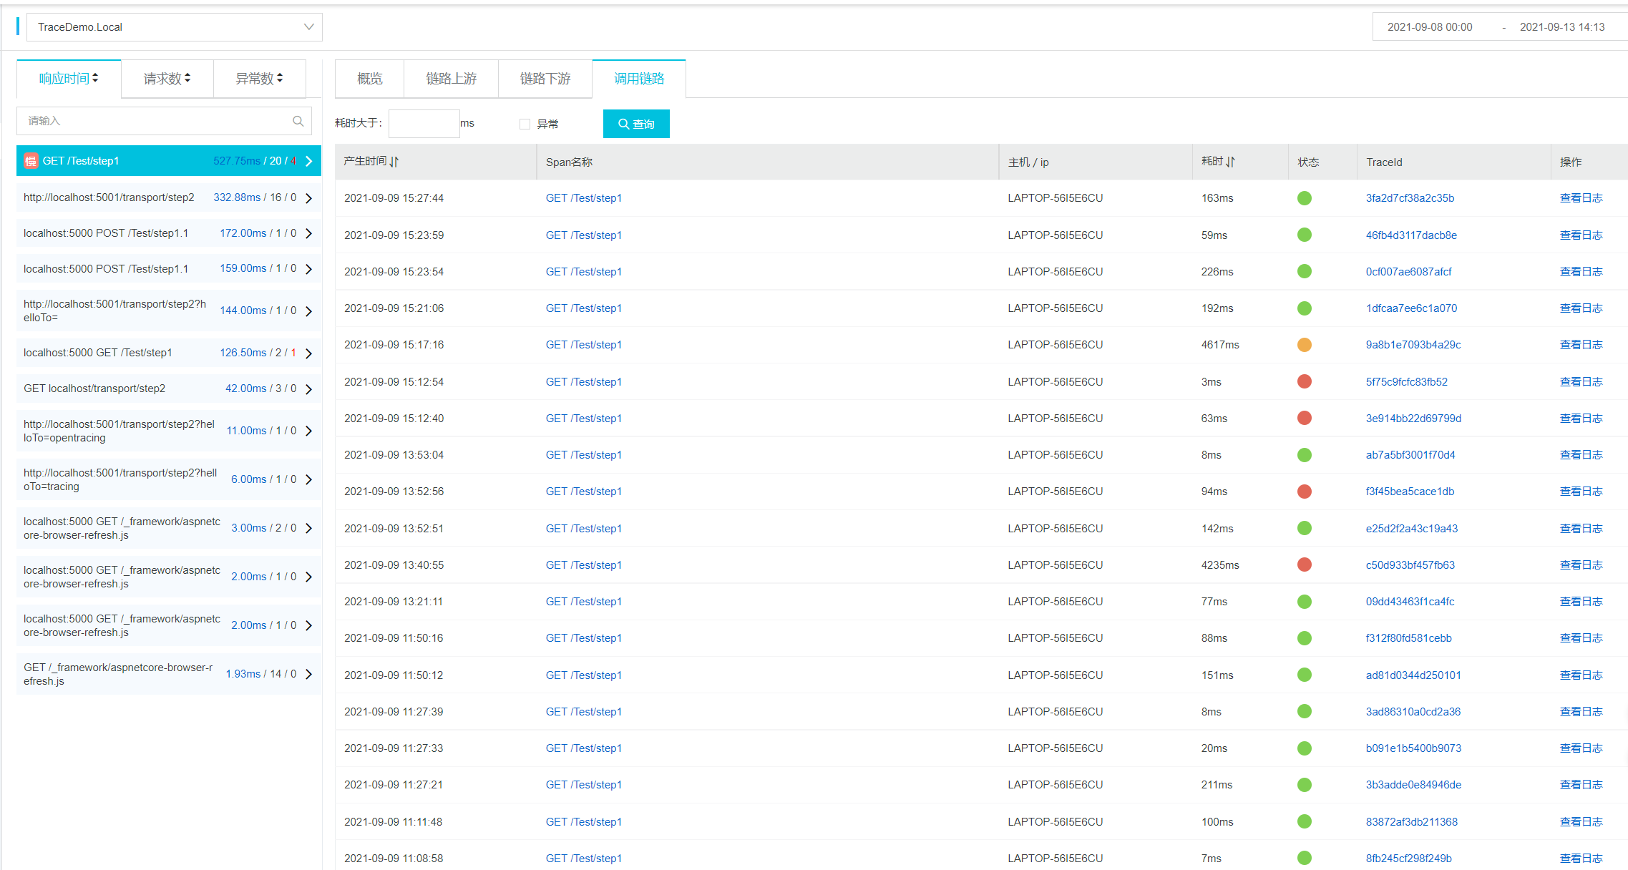Click the sort arrows on the 响应时间 tab
This screenshot has height=870, width=1628.
[95, 78]
